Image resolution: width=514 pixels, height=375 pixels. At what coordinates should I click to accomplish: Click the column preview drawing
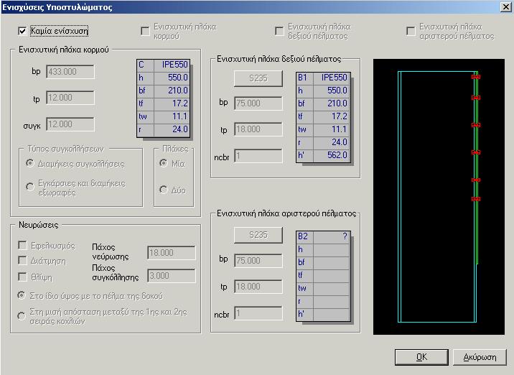(x=439, y=197)
